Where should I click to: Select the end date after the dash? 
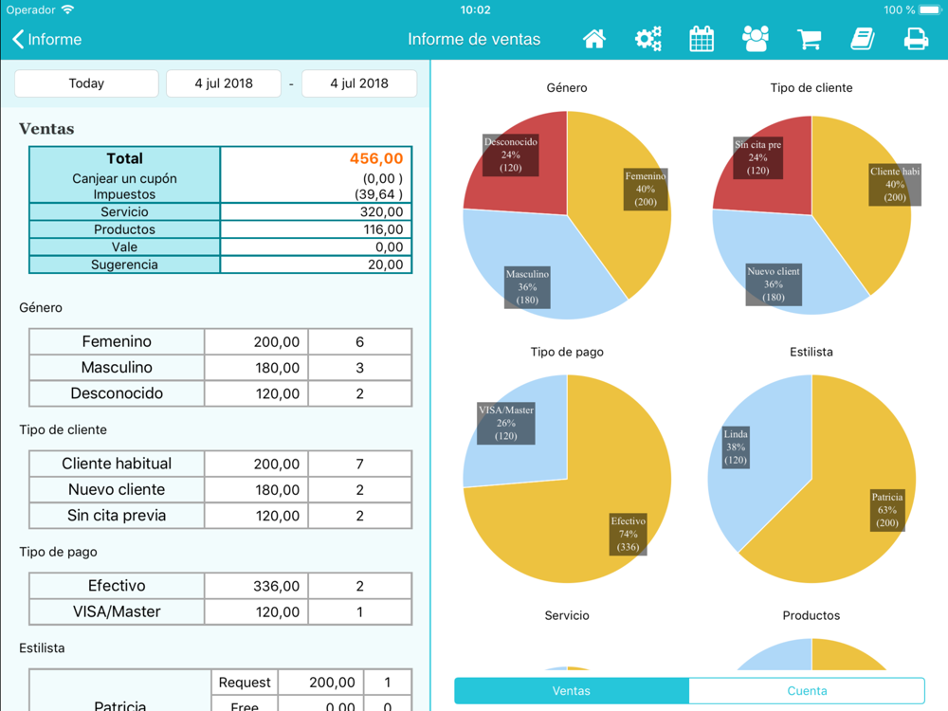coord(359,83)
